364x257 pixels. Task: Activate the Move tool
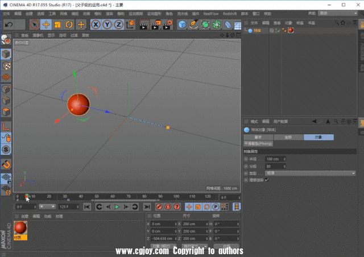[46, 24]
